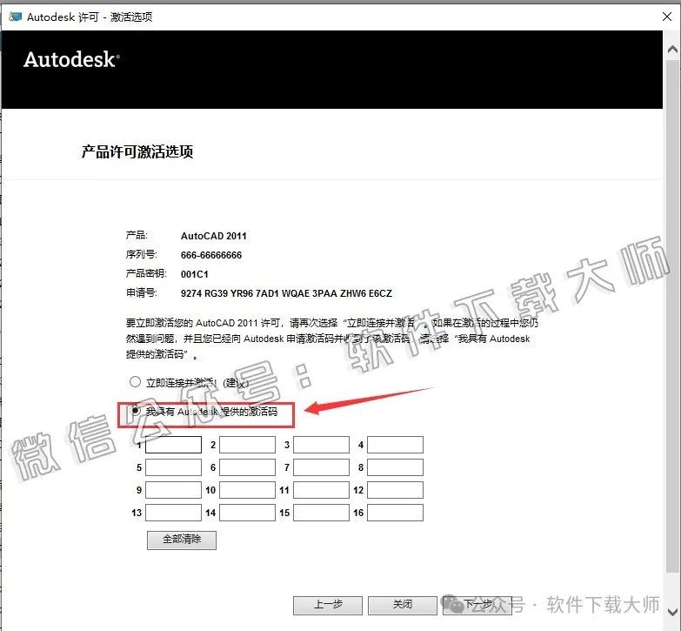Select the "我具有 Autodesk 提供的激活码" radio option
681x631 pixels.
[x=135, y=411]
